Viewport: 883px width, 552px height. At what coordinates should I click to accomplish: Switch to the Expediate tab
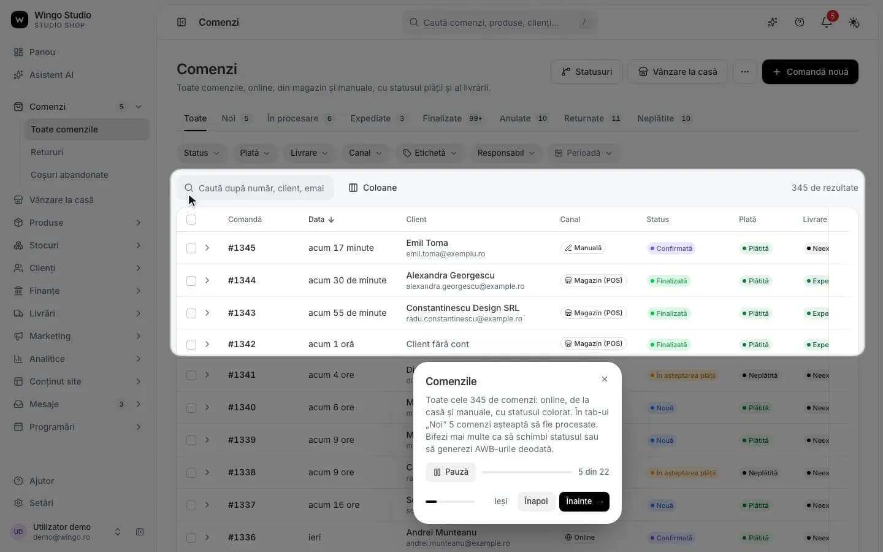tap(378, 118)
